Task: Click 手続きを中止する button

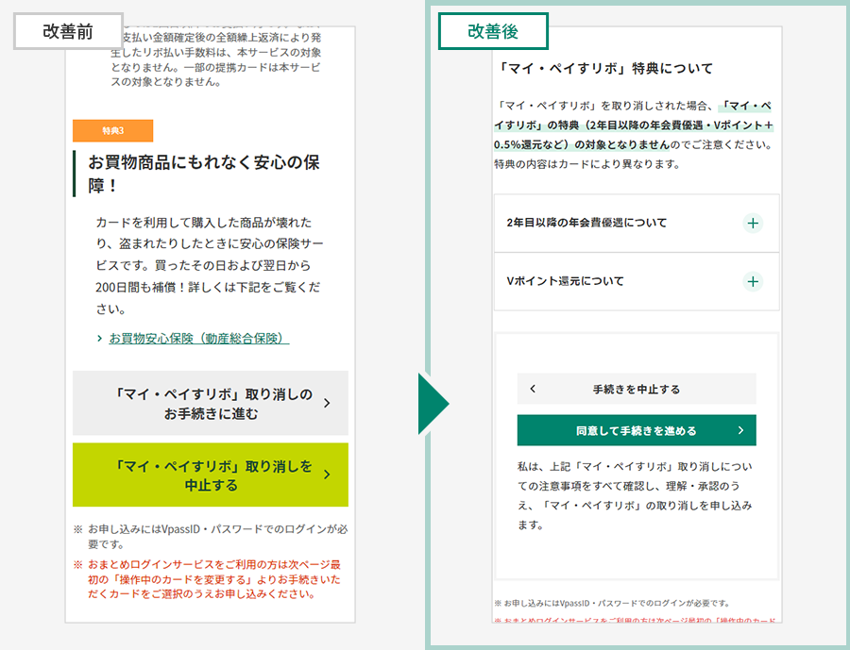Action: coord(637,389)
